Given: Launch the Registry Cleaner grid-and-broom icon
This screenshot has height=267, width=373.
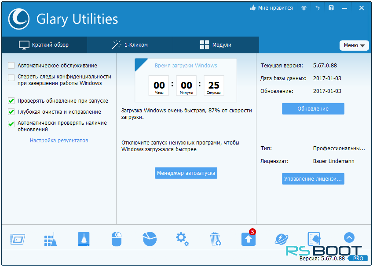Looking at the screenshot, I should [x=51, y=239].
